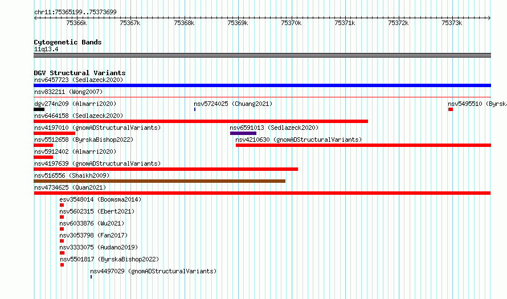Click the 75366k ruler tick label
The width and height of the screenshot is (507, 299).
tap(76, 23)
